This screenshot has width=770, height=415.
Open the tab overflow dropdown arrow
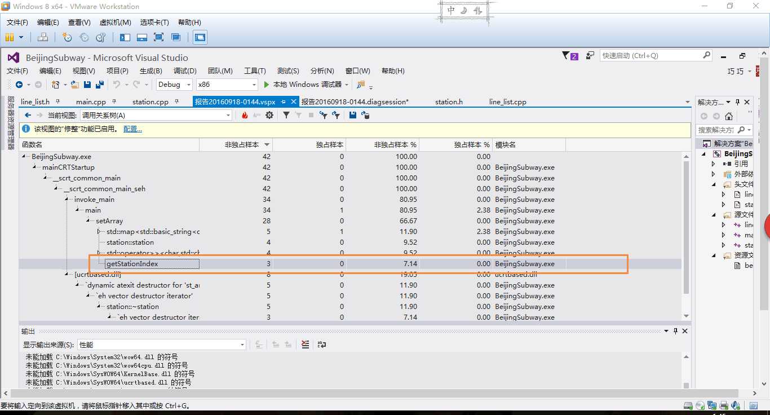(x=687, y=102)
